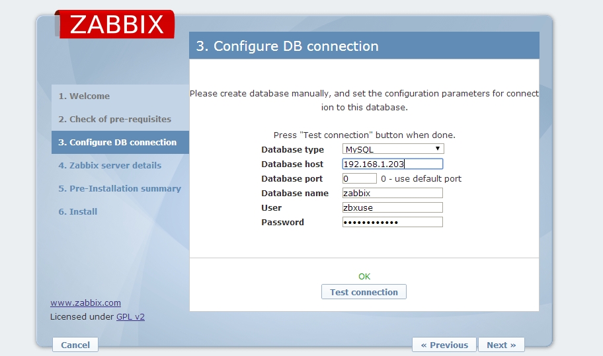Click the 'Database name' label
603x356 pixels.
coord(295,193)
